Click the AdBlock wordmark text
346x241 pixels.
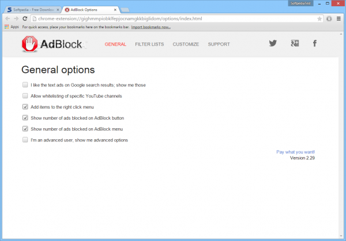(61, 44)
